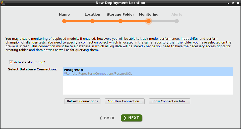Maximize the New Deployment Location window
Screen dimensions: 241x129
click(x=233, y=3)
